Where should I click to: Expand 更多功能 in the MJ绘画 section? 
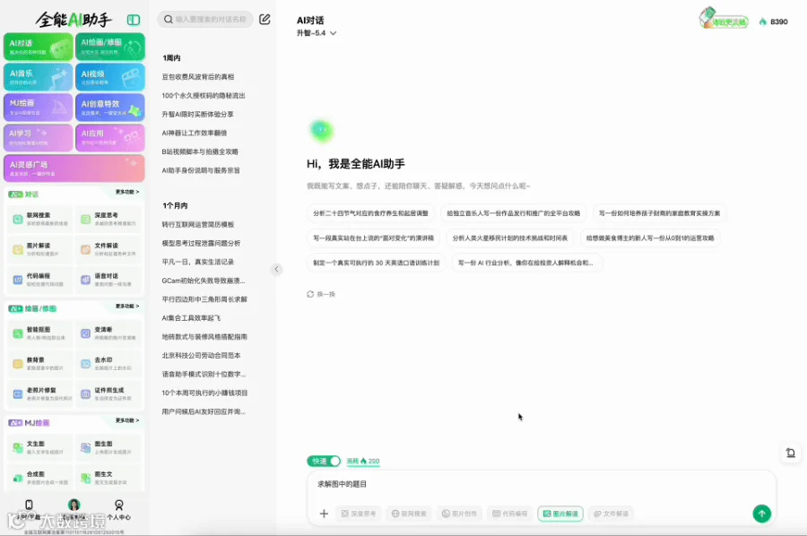(x=127, y=420)
